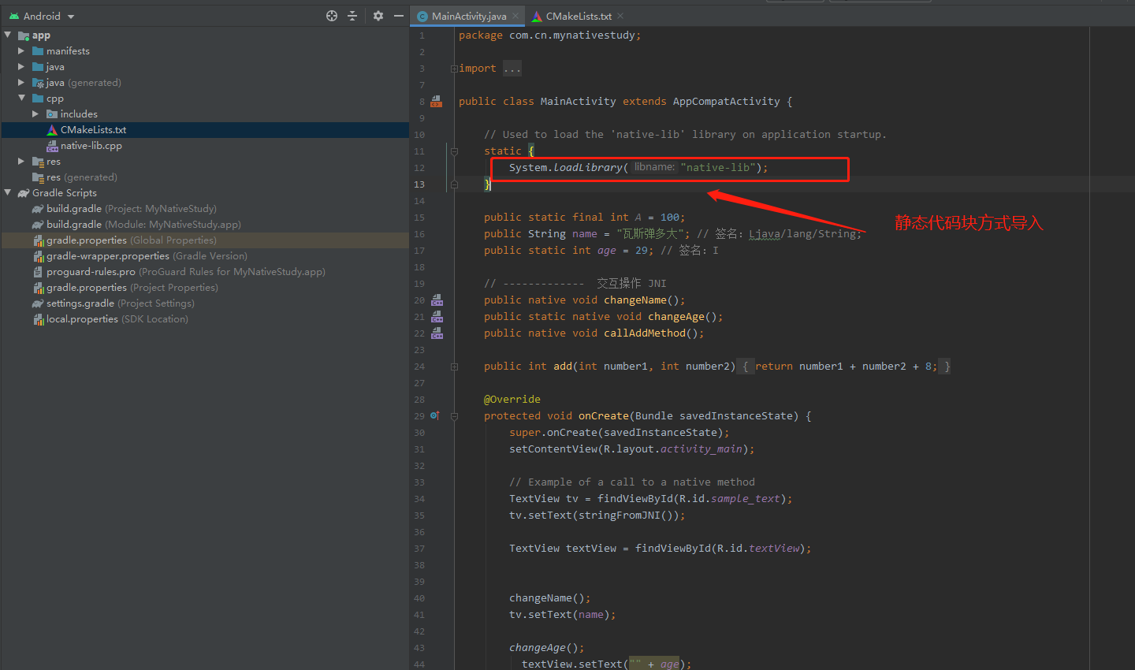
Task: Collapse the onCreate method fold marker
Action: pyautogui.click(x=454, y=415)
